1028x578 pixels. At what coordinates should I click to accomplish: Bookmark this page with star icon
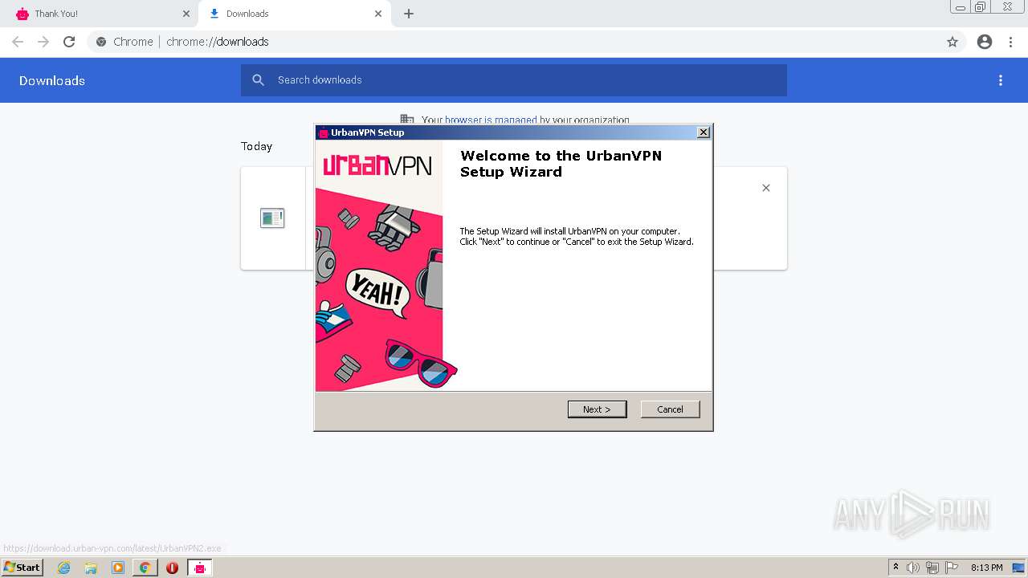[953, 42]
